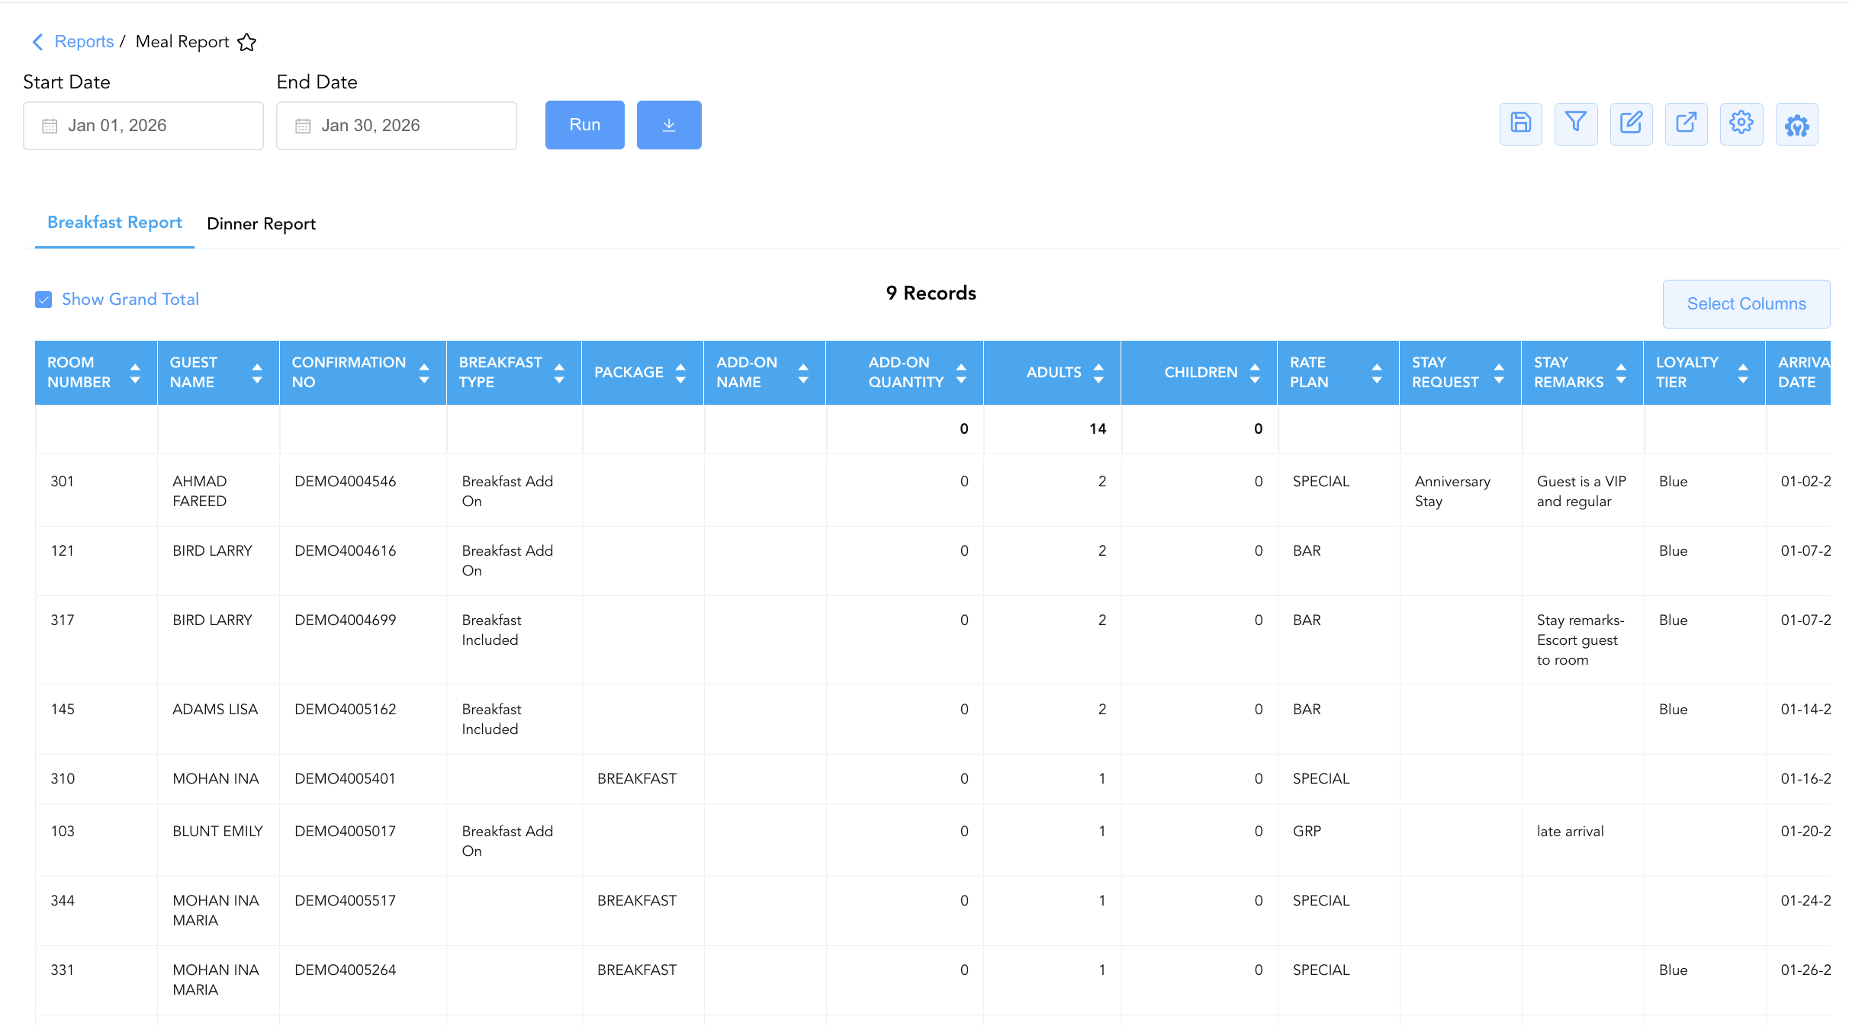The image size is (1849, 1026).
Task: Open the Select Columns button
Action: (x=1747, y=304)
